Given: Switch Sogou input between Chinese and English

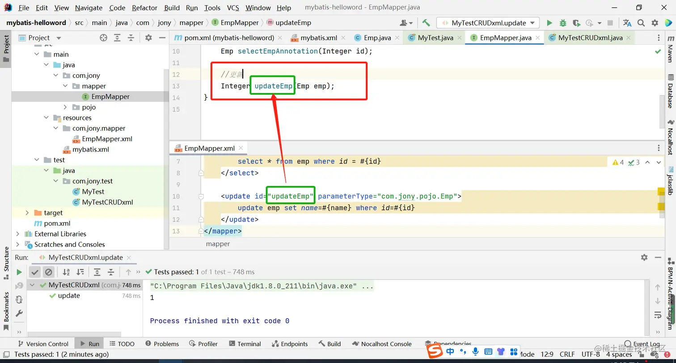Looking at the screenshot, I should [450, 352].
